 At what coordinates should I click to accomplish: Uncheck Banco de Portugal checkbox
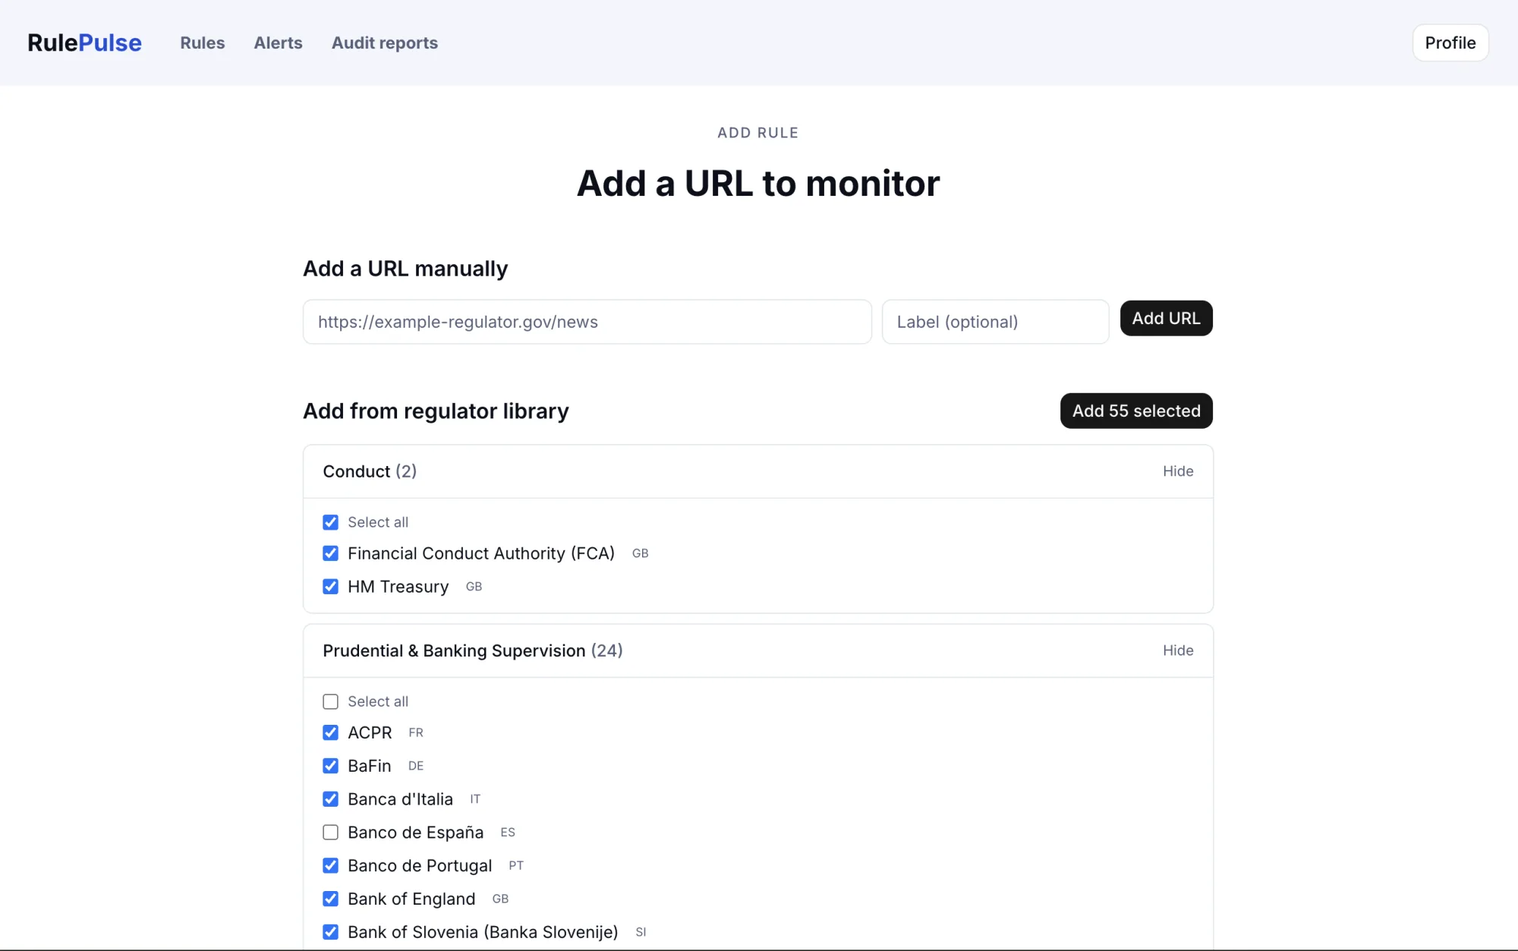click(x=330, y=866)
